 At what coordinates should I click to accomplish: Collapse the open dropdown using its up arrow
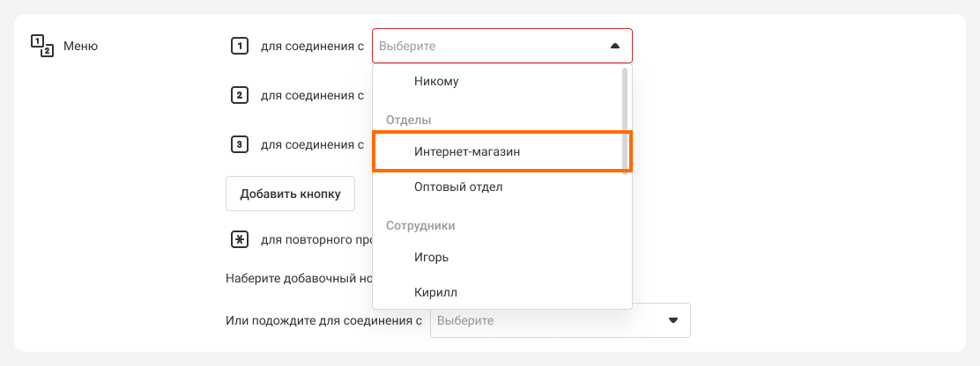(614, 46)
